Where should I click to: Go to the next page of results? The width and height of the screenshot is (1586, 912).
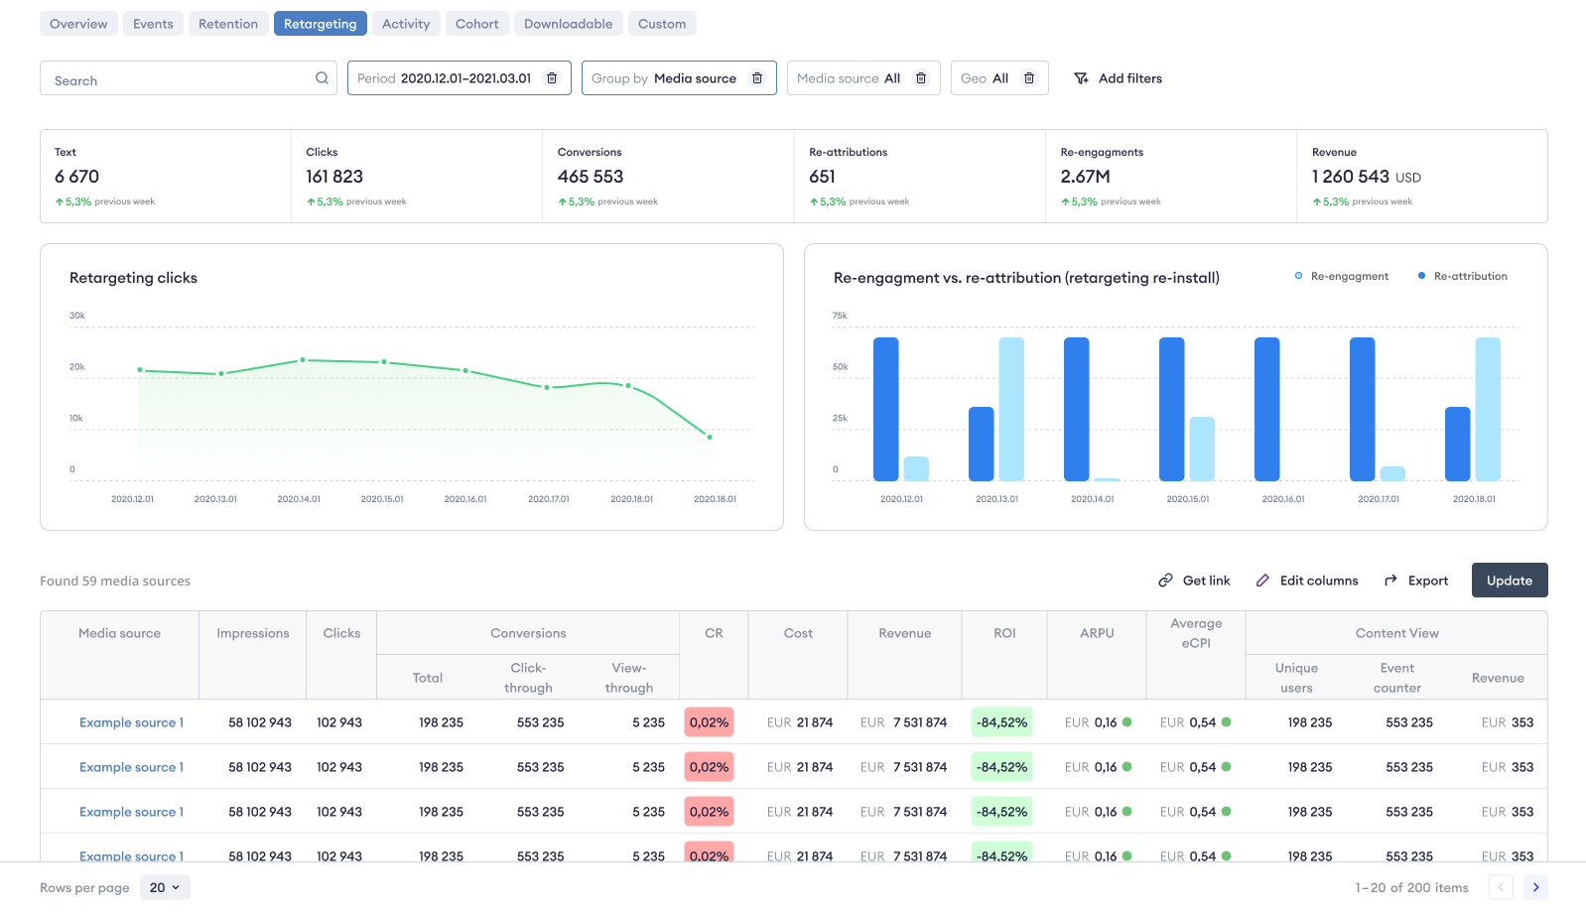(x=1535, y=887)
